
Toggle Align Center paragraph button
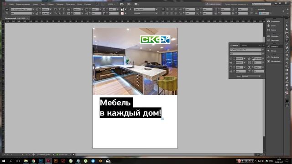tap(167, 9)
